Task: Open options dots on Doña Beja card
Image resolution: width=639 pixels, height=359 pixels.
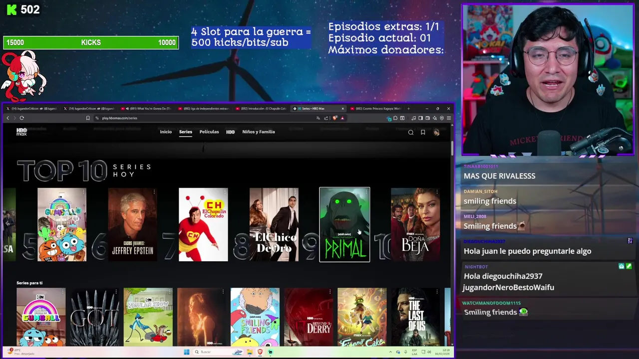Action: point(437,191)
